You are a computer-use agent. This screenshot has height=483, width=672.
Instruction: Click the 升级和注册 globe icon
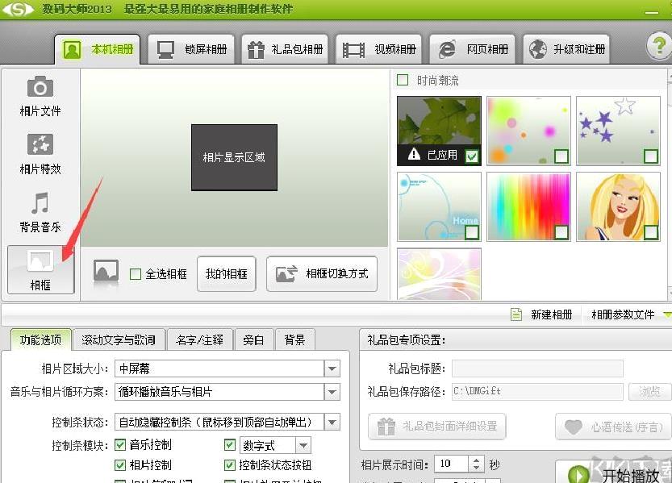537,49
